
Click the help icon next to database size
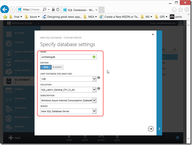[99, 78]
